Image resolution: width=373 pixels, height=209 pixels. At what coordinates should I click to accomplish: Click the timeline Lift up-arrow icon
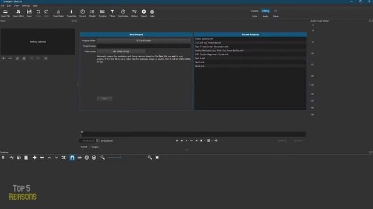click(49, 157)
